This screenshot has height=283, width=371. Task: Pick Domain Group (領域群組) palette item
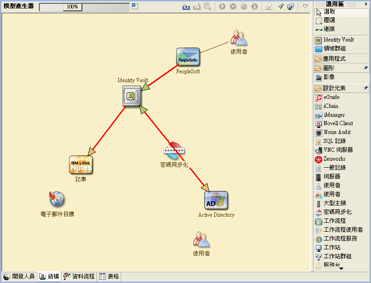(342, 49)
